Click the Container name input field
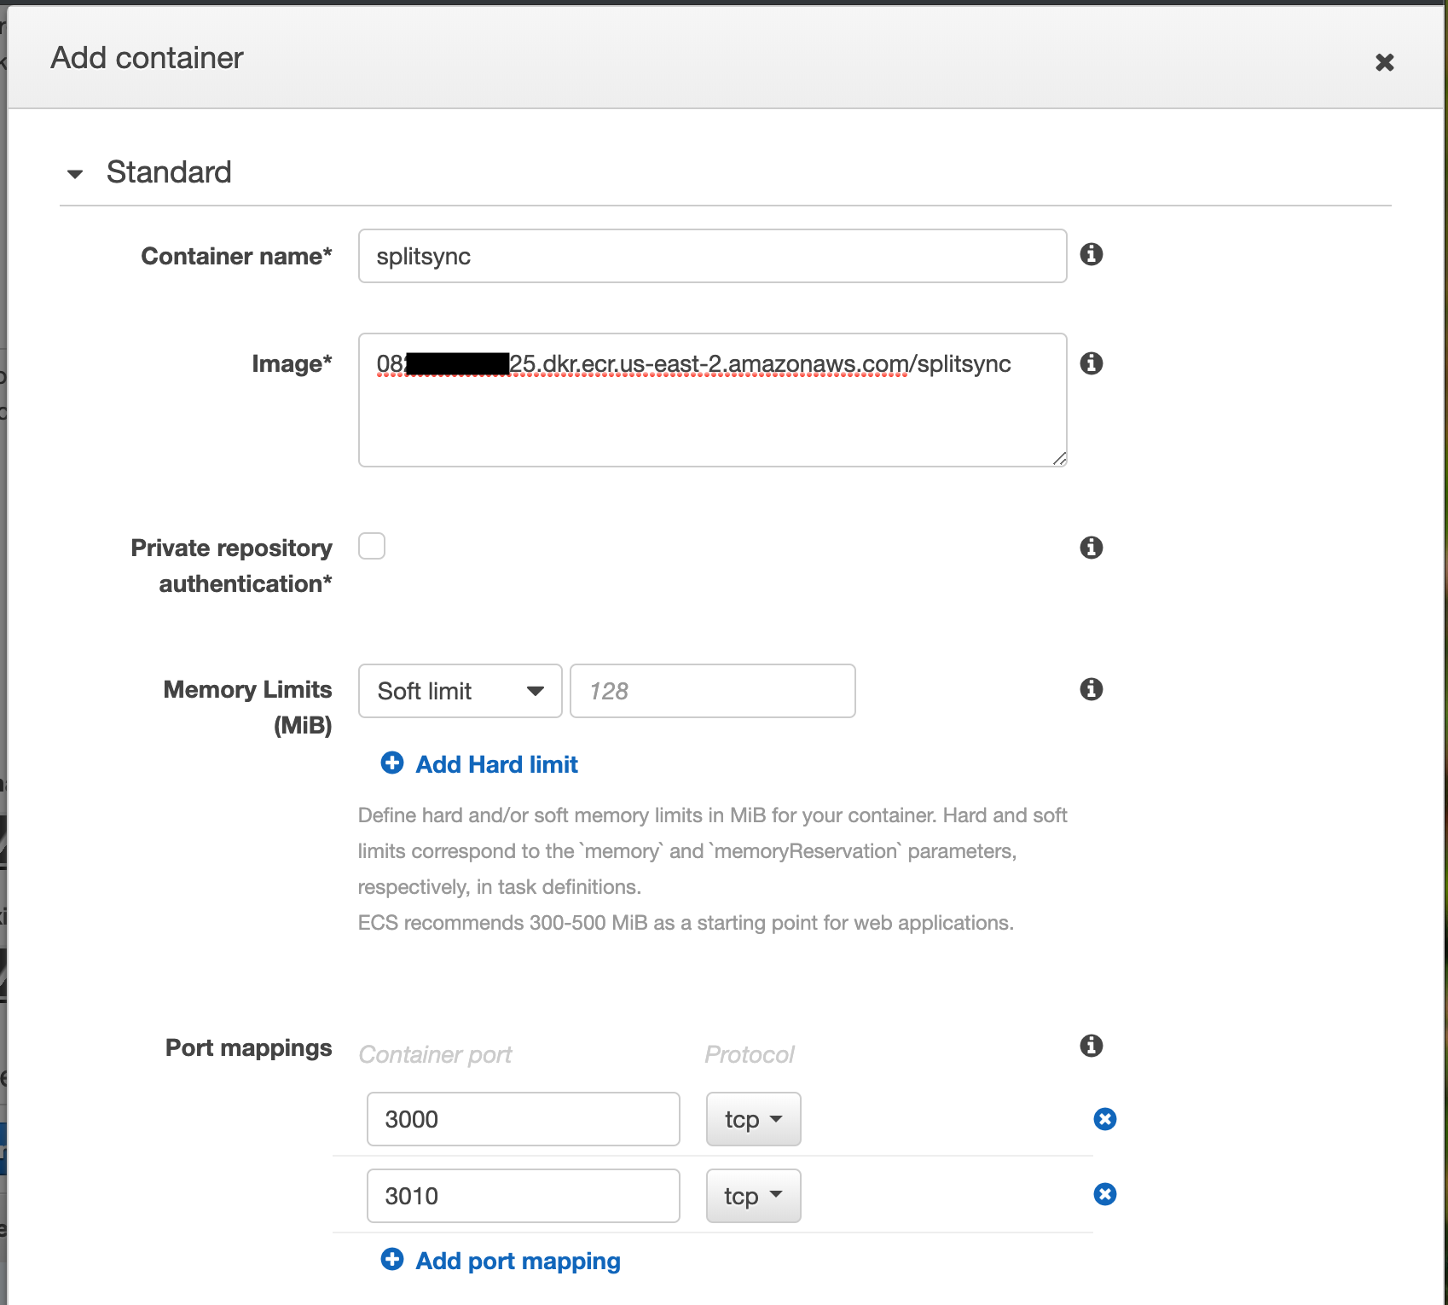The height and width of the screenshot is (1305, 1448). pos(712,256)
